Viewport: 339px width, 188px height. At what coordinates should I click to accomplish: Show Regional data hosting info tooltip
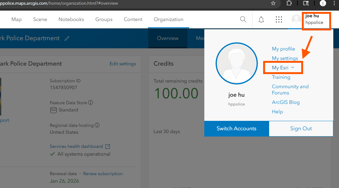click(x=97, y=125)
